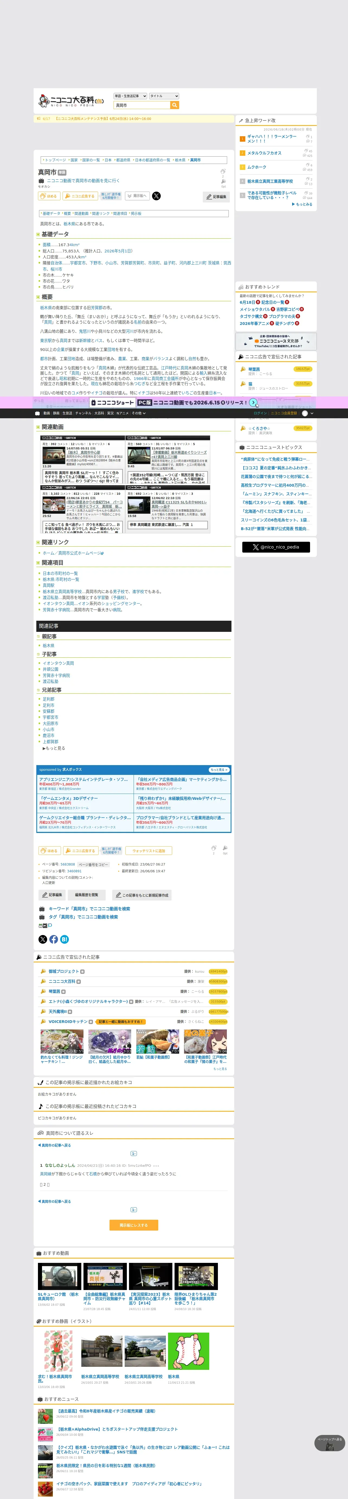Viewport: 348px width, 1499px height.
Task: Collapse the 関連動画 section heading toggle
Action: point(38,427)
